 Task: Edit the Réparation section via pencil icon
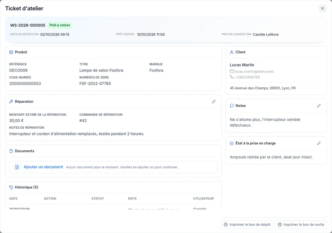click(x=214, y=102)
